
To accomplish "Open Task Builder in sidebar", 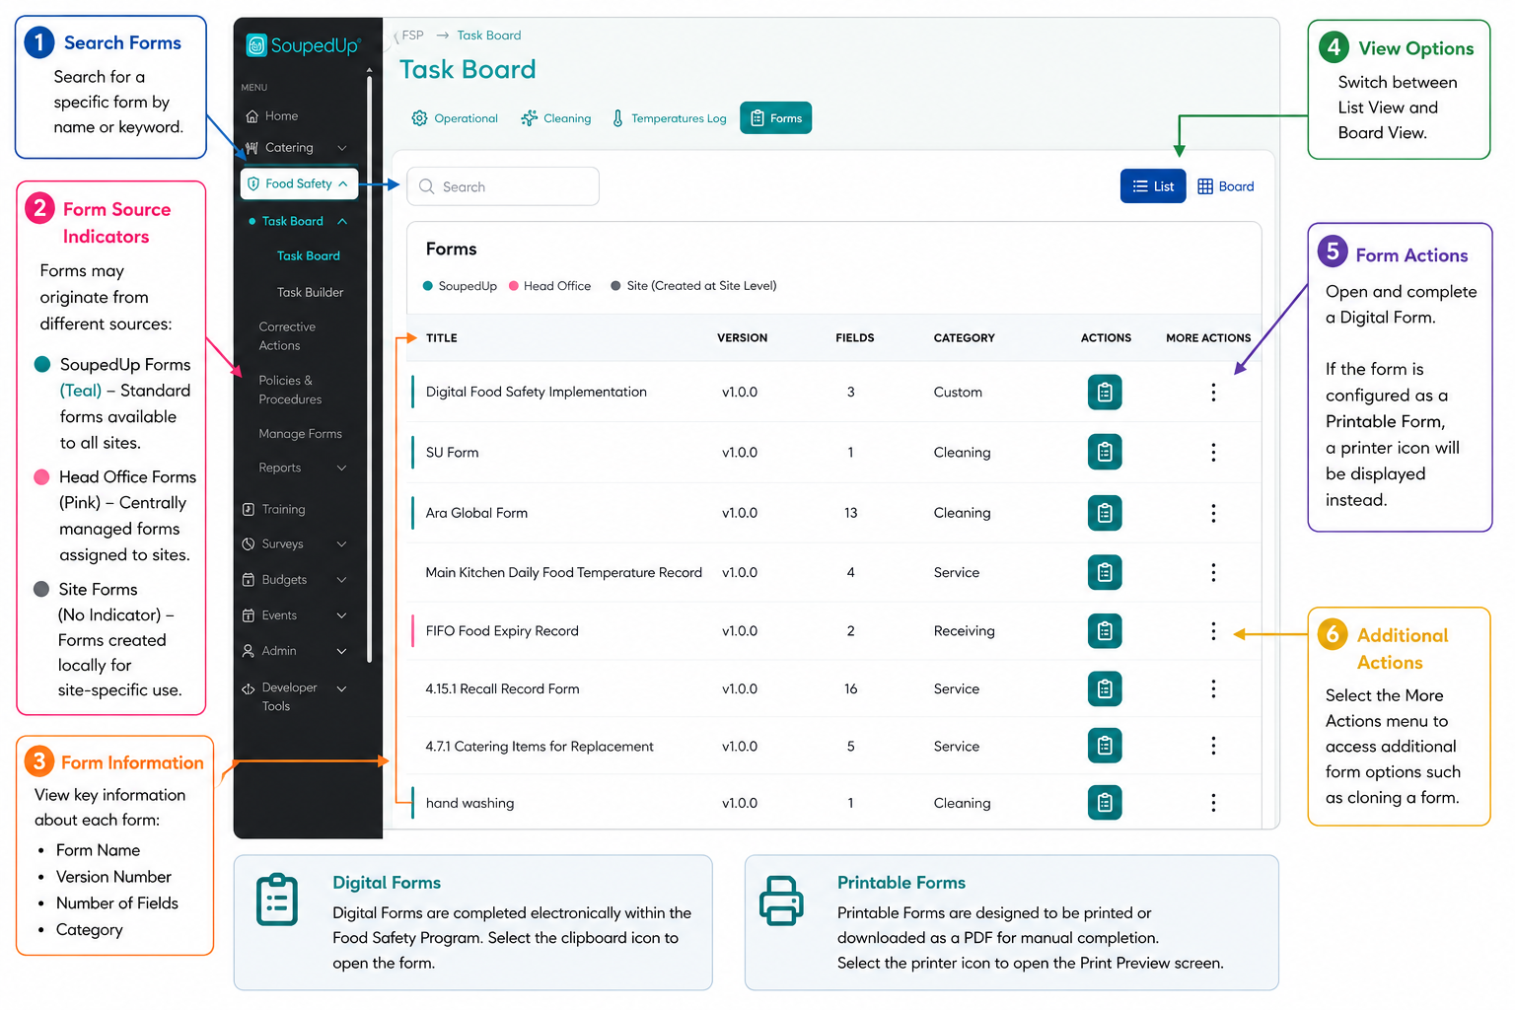I will (x=310, y=292).
